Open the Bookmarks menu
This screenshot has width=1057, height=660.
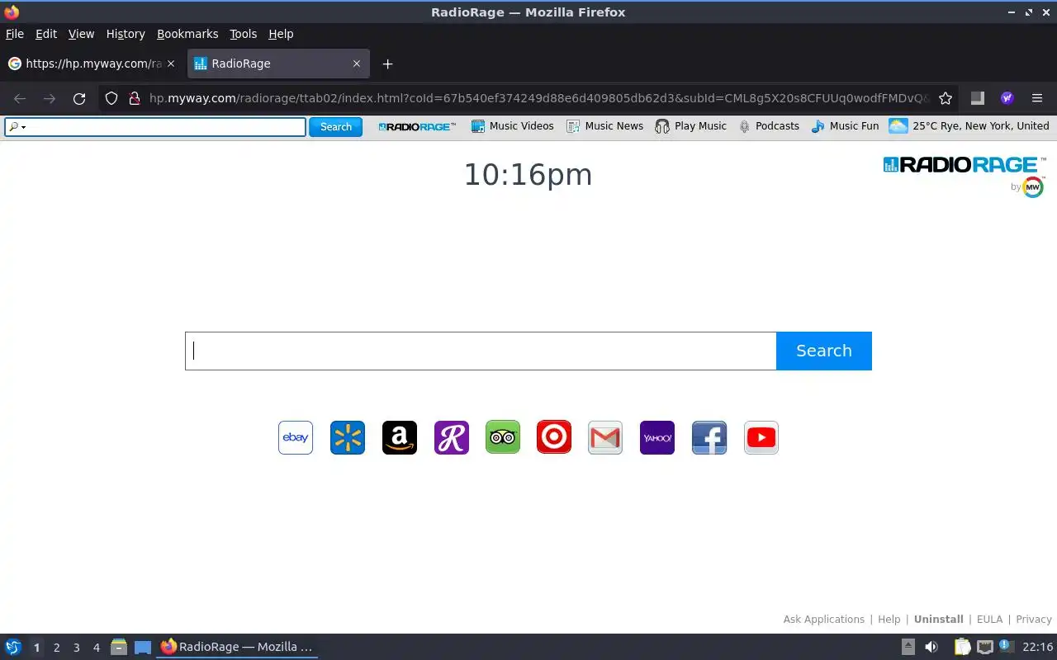(x=187, y=34)
